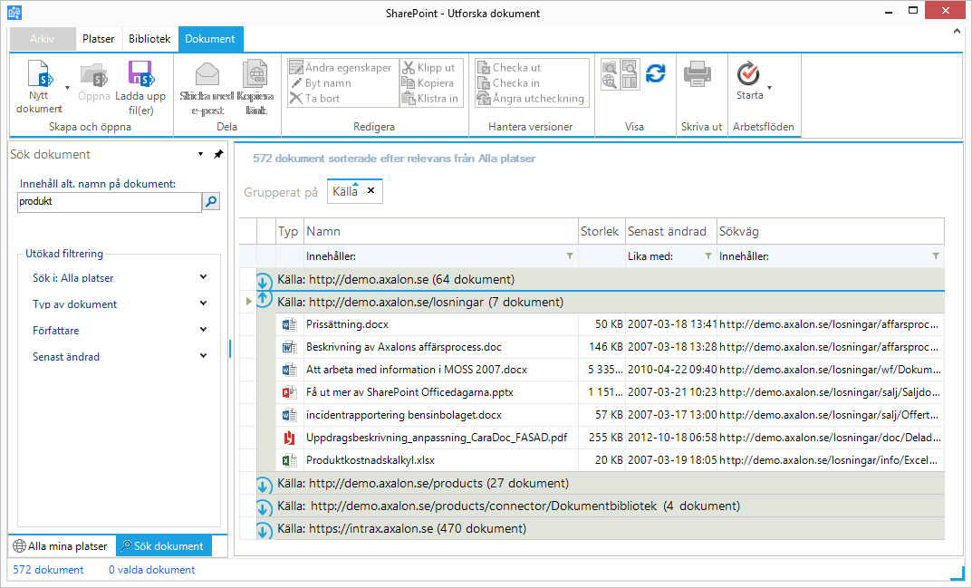The width and height of the screenshot is (972, 588).
Task: Check in the document with Checka in
Action: tap(508, 83)
